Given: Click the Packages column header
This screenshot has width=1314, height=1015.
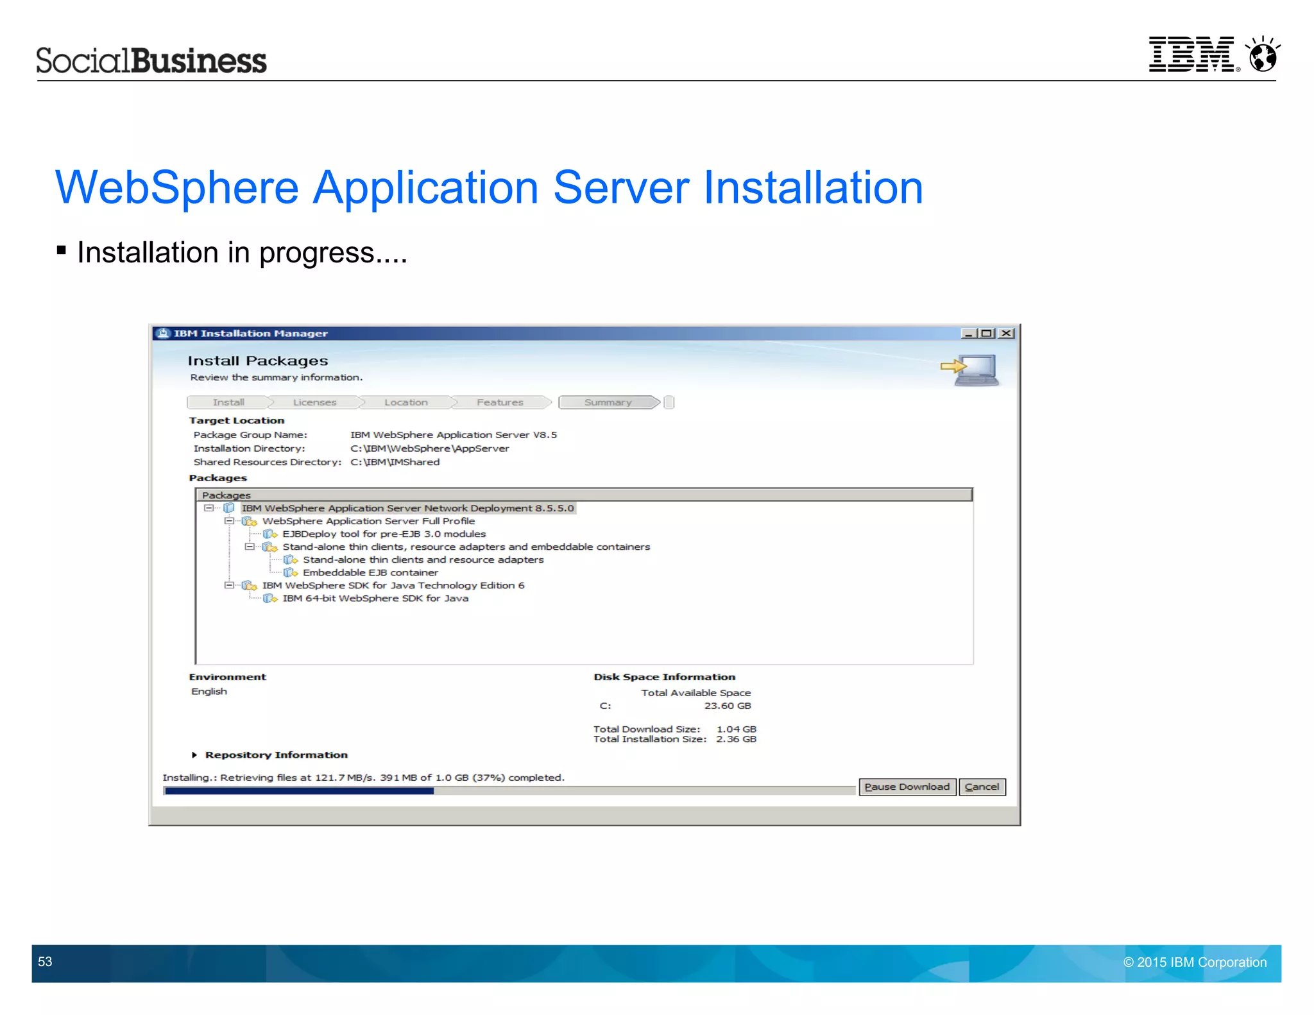Looking at the screenshot, I should pos(584,495).
